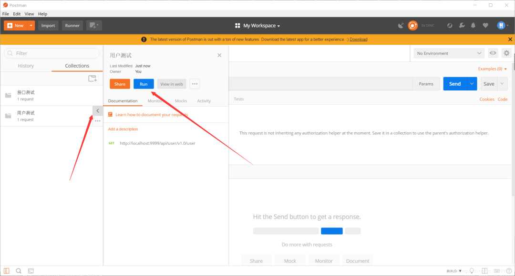
Task: Click Add a description link
Action: coord(123,129)
